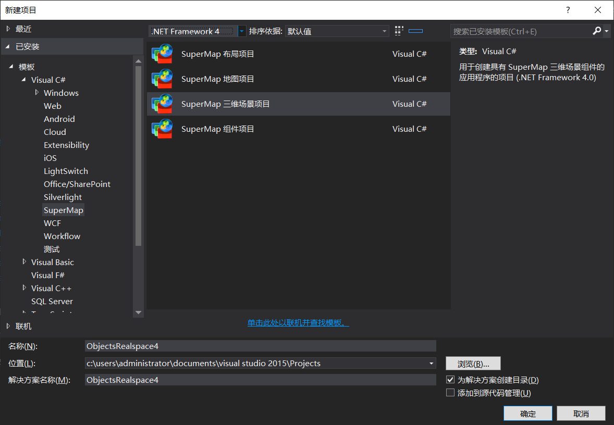Select SuperMap 地图项目 template row
This screenshot has height=425, width=614.
pyautogui.click(x=298, y=79)
